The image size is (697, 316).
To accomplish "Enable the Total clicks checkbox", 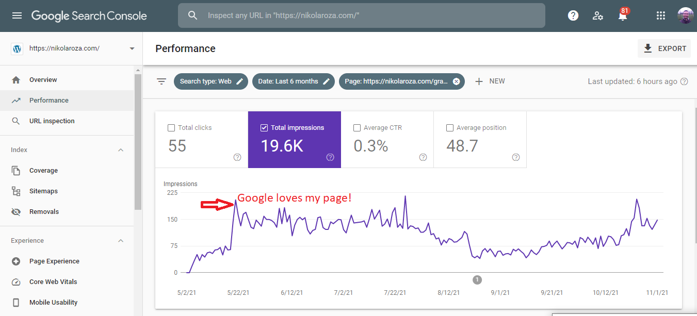I will click(171, 128).
